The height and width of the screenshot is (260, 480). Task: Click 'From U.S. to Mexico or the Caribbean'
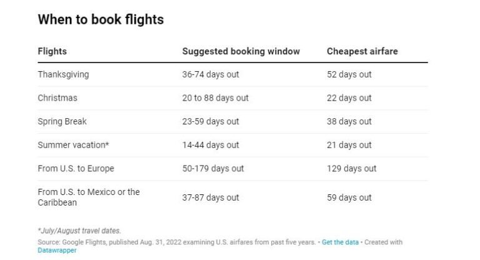(89, 197)
